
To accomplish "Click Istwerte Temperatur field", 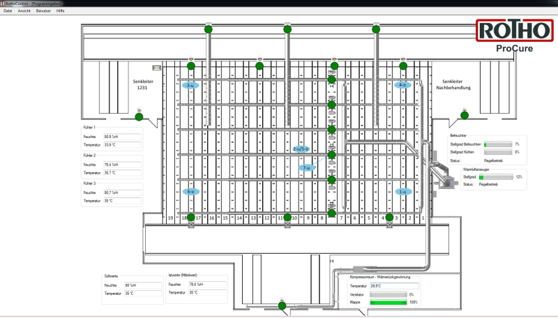I will pyautogui.click(x=207, y=292).
